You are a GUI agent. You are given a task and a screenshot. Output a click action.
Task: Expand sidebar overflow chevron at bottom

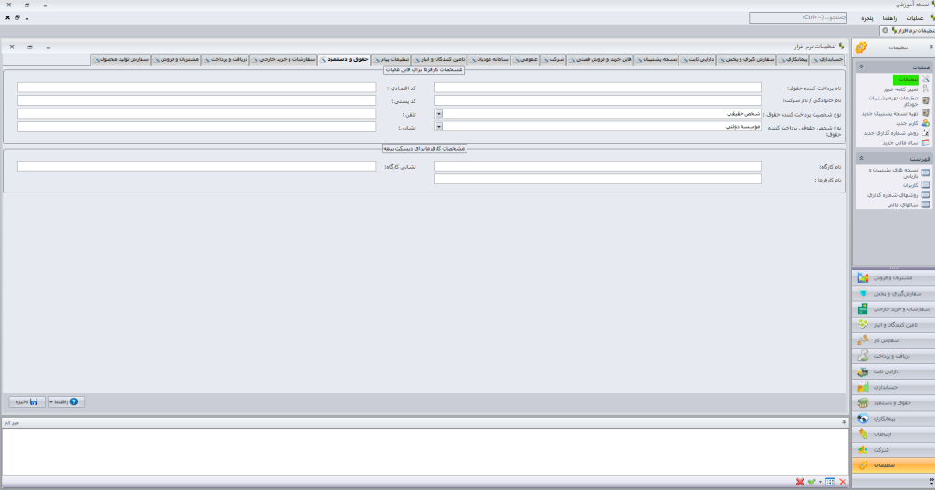pyautogui.click(x=931, y=481)
